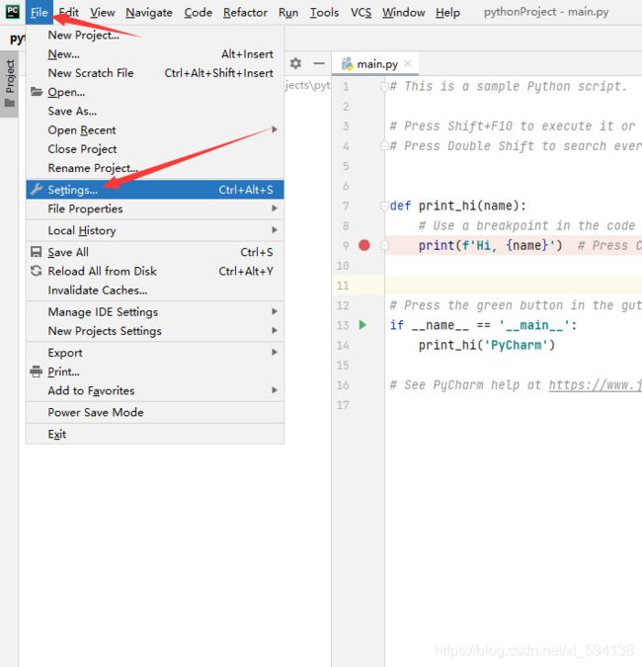Viewport: 642px width, 667px height.
Task: Choose Invalidate Caches... entry
Action: [x=155, y=291]
